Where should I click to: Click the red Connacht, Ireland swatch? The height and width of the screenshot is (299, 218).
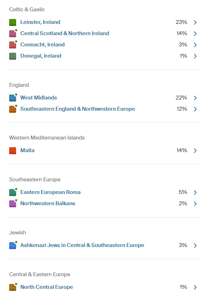coord(13,45)
